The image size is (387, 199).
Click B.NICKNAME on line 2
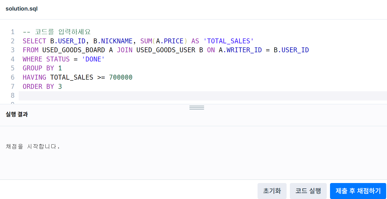tap(113, 41)
